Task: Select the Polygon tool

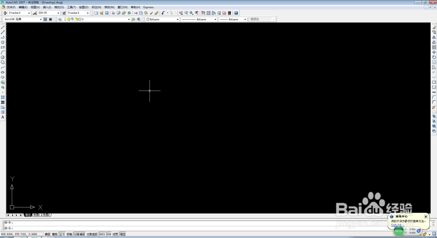Action: [x=3, y=42]
